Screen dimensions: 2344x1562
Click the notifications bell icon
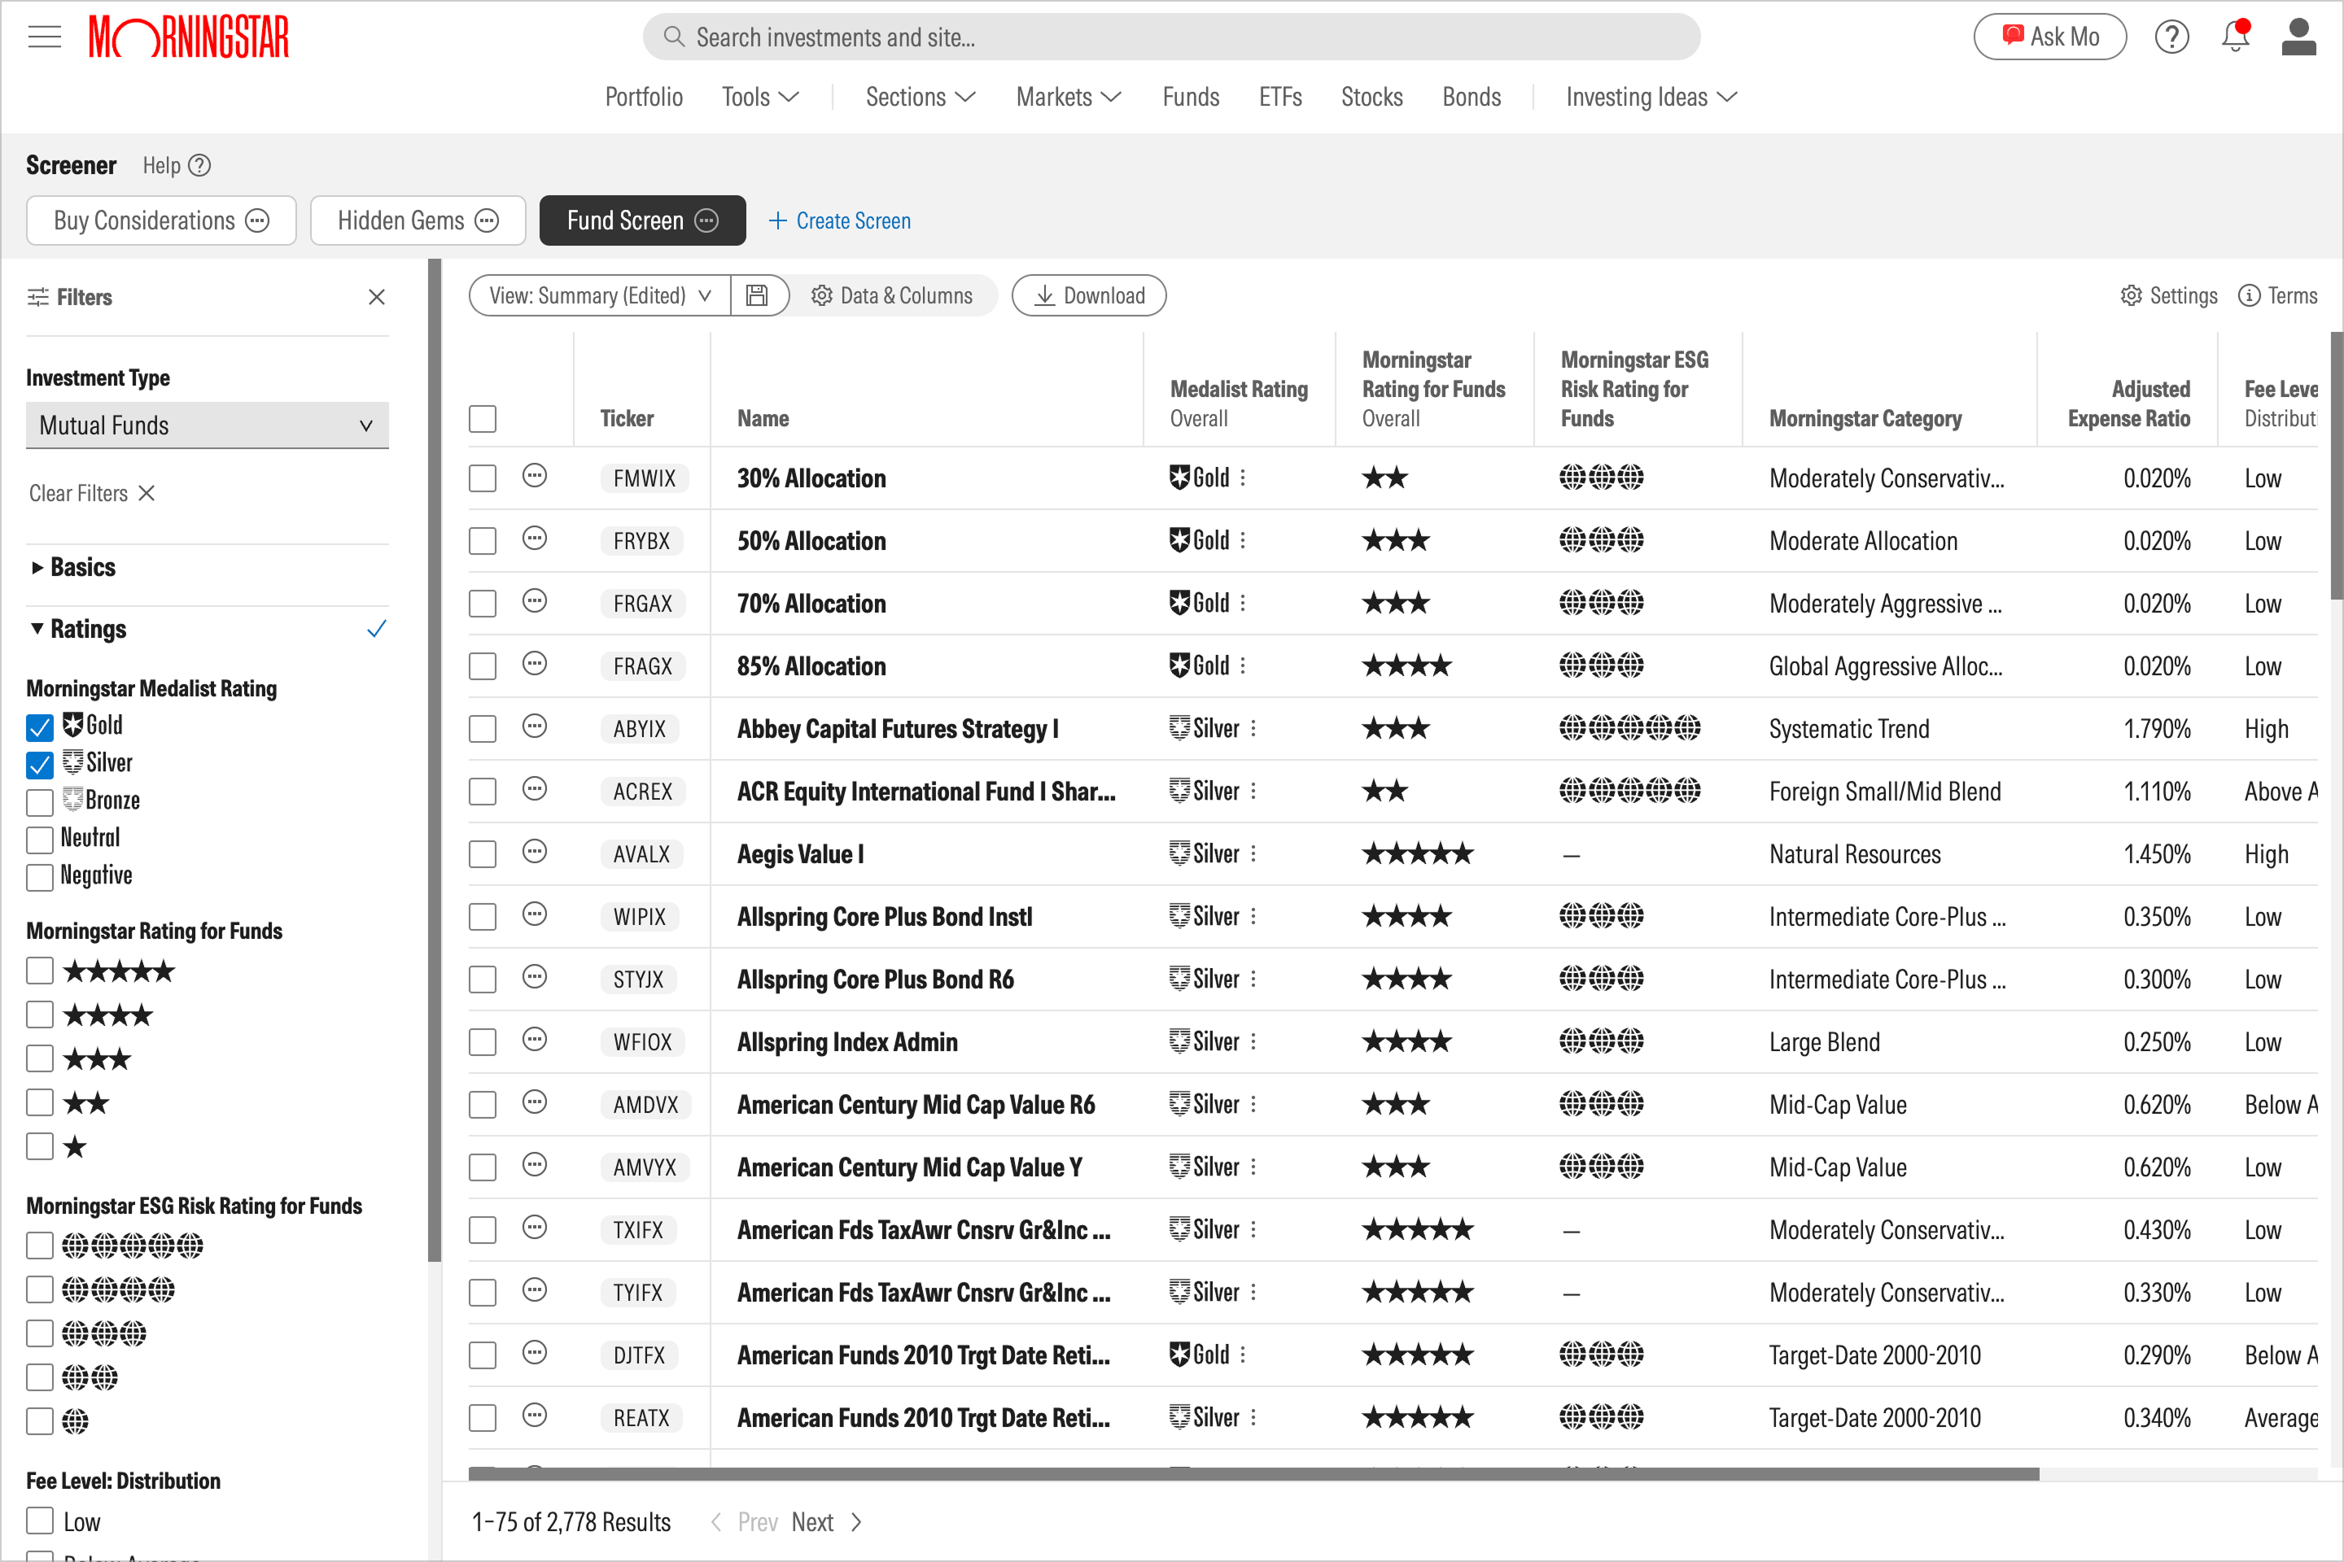pyautogui.click(x=2236, y=37)
